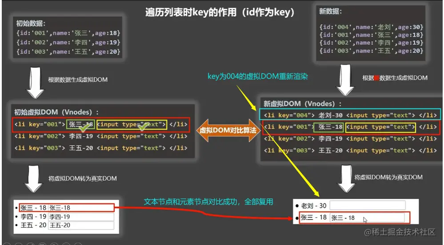The width and height of the screenshot is (444, 245).
Task: Click the id:'001' 张三 row under 初始数据
Action: click(x=68, y=33)
